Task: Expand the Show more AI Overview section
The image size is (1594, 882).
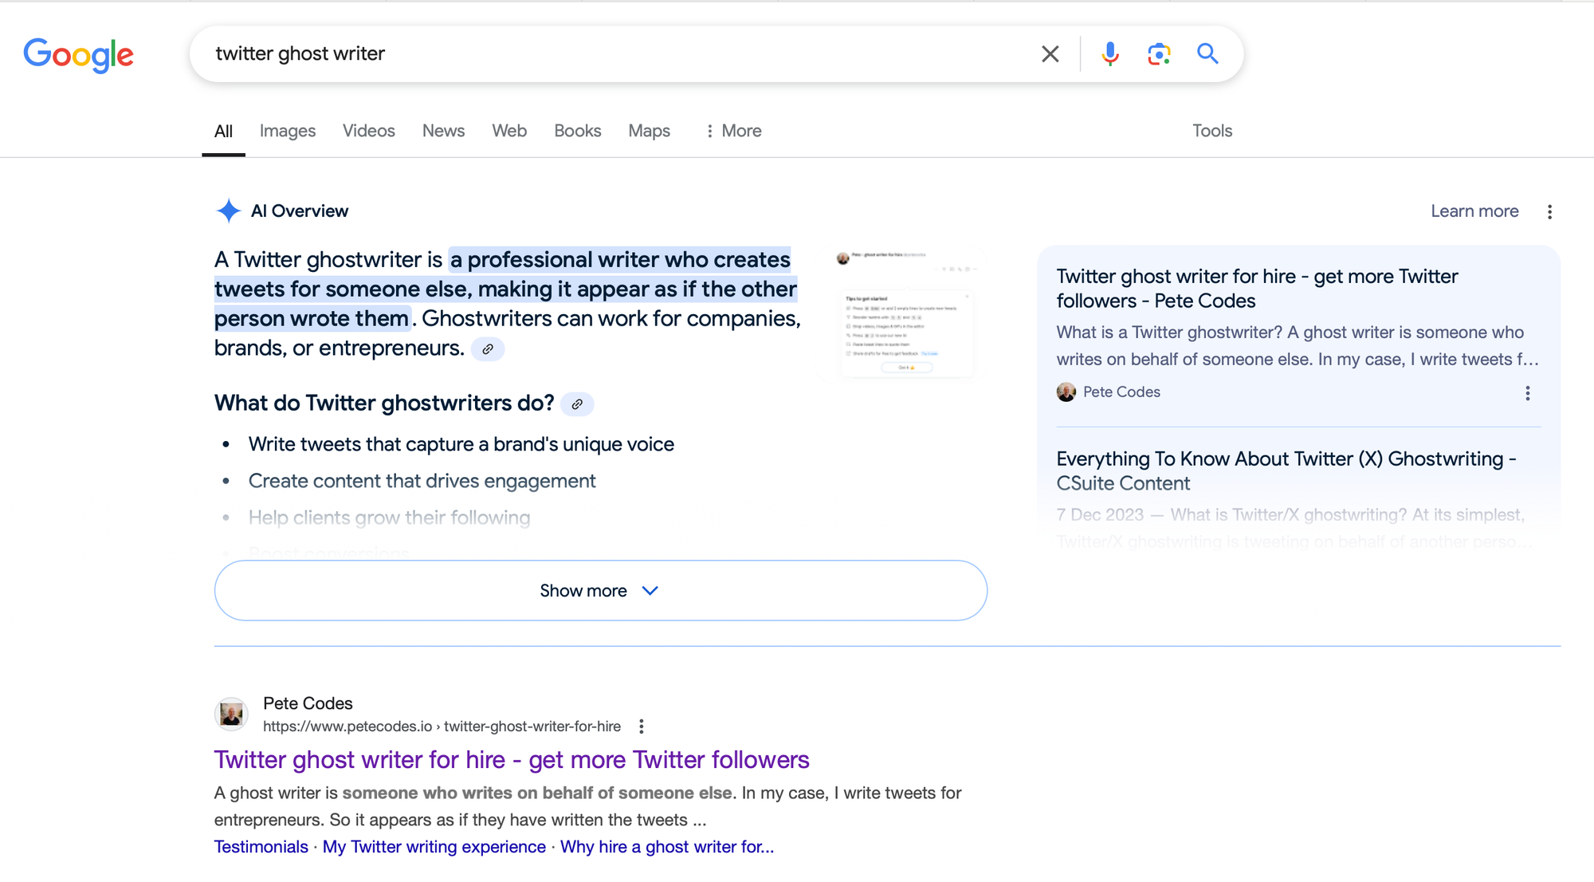Action: [600, 590]
